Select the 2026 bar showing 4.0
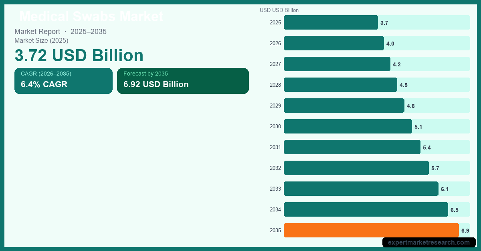 [333, 43]
